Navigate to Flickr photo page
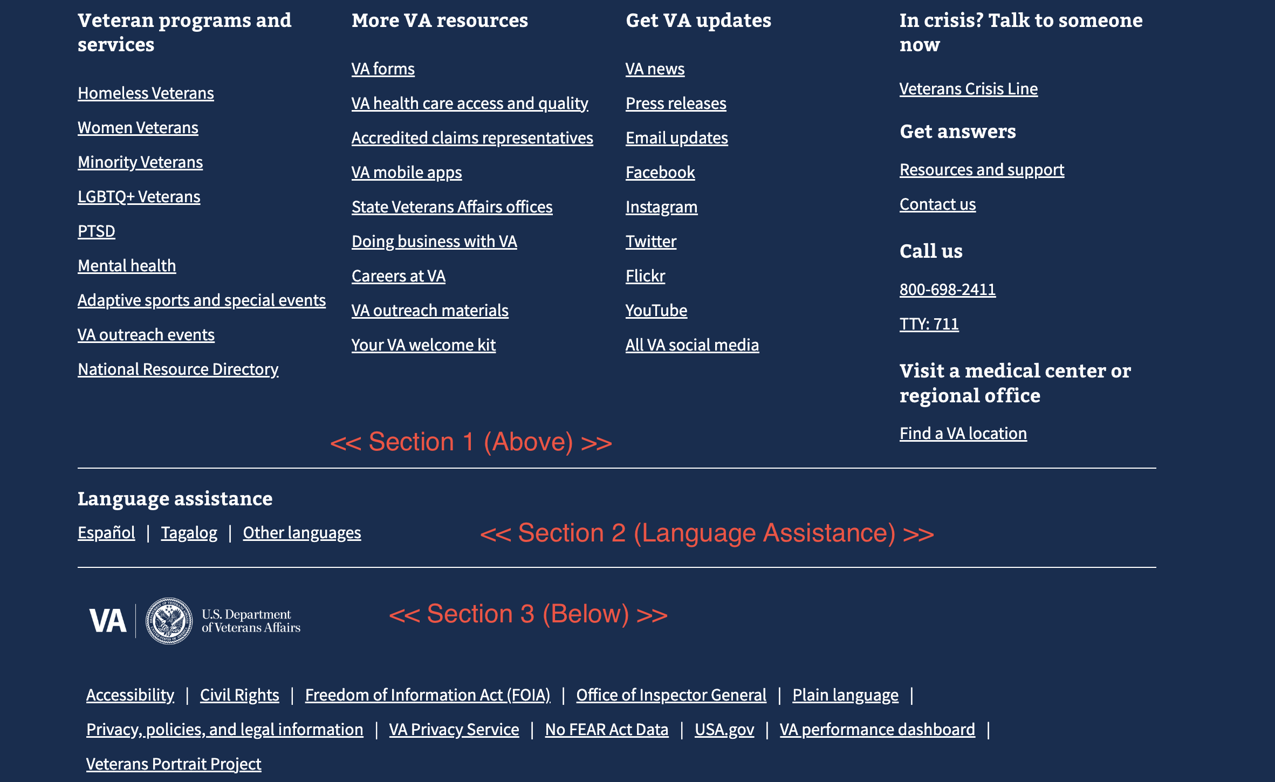The height and width of the screenshot is (782, 1275). [x=645, y=275]
